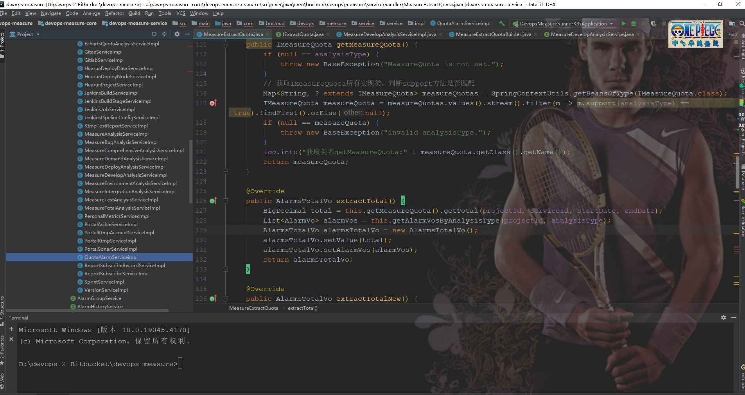Click the MeasureExtractQuota editor breadcrumb
Image resolution: width=745 pixels, height=395 pixels.
pos(254,308)
